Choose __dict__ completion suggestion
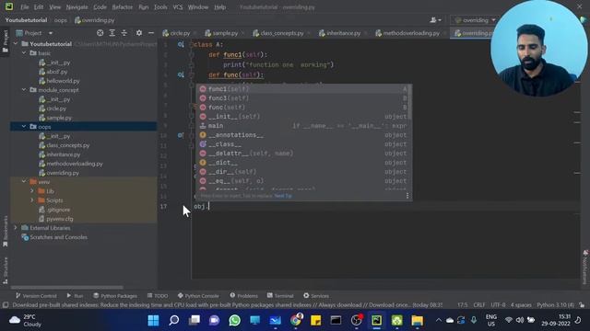 tap(303, 163)
